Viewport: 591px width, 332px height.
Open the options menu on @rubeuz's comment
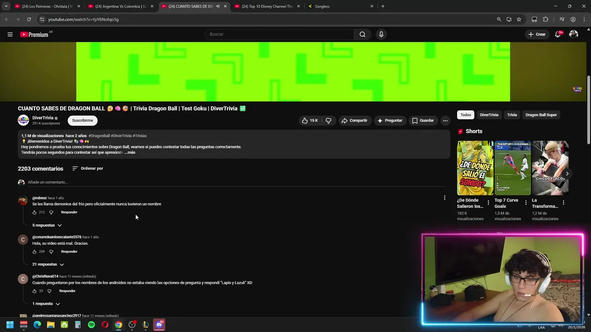(x=445, y=198)
